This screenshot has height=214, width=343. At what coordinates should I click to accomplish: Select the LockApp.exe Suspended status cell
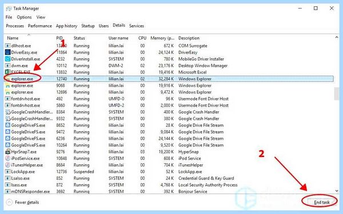pos(84,172)
